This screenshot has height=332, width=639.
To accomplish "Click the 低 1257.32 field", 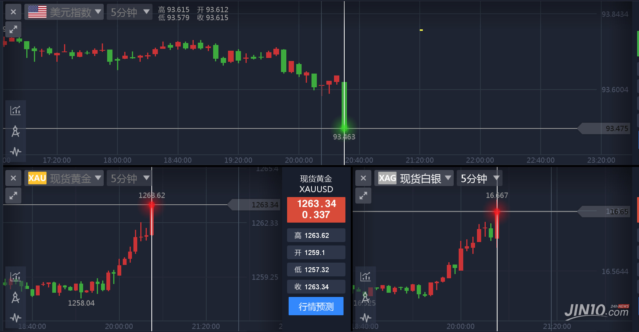I will click(x=316, y=269).
